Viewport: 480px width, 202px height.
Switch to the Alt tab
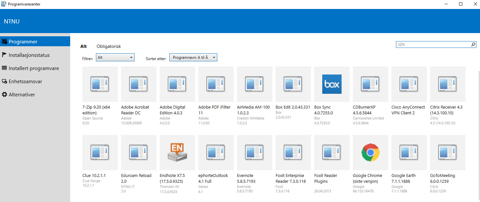(83, 46)
